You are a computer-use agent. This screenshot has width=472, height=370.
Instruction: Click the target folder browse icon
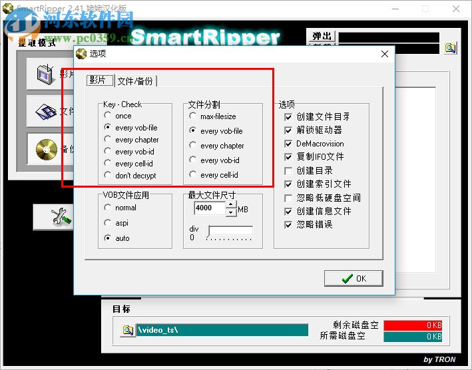point(128,330)
